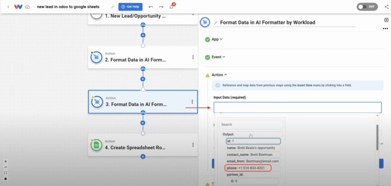Toggle the workflow ON/OFF switch
The image size is (391, 186).
point(367,7)
